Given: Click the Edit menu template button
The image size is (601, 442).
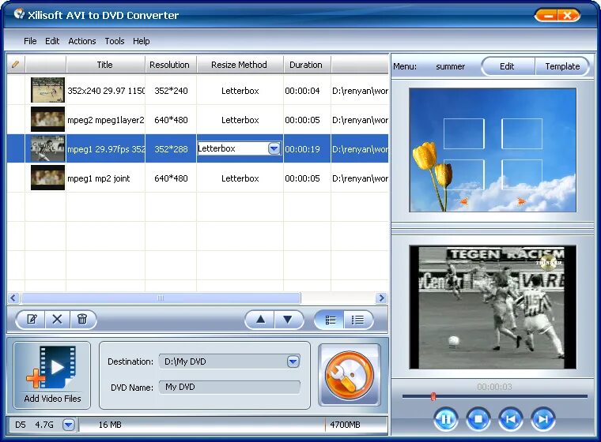Looking at the screenshot, I should click(x=507, y=66).
